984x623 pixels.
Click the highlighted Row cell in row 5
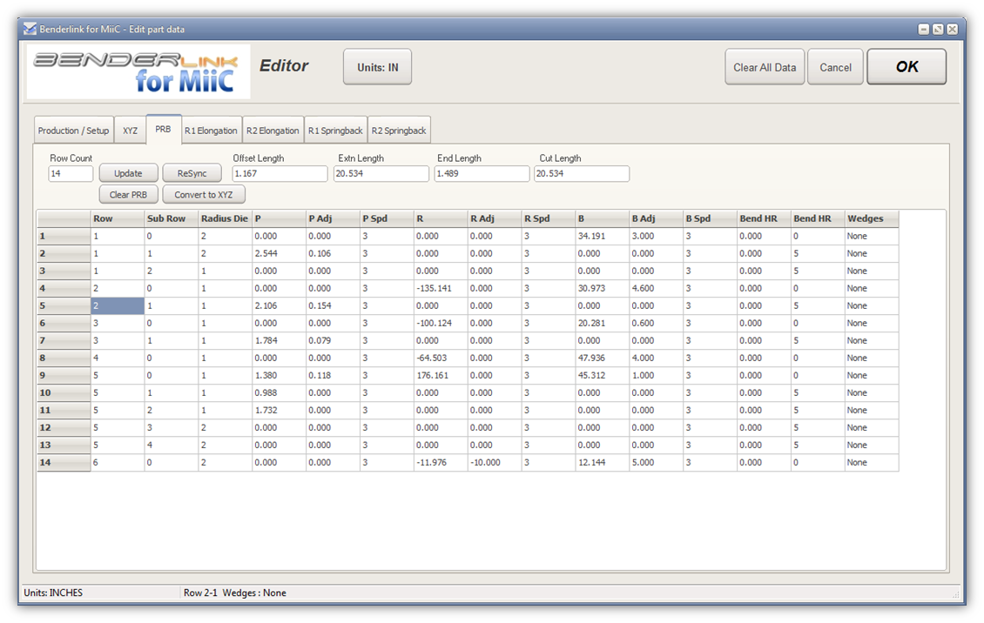pyautogui.click(x=118, y=306)
